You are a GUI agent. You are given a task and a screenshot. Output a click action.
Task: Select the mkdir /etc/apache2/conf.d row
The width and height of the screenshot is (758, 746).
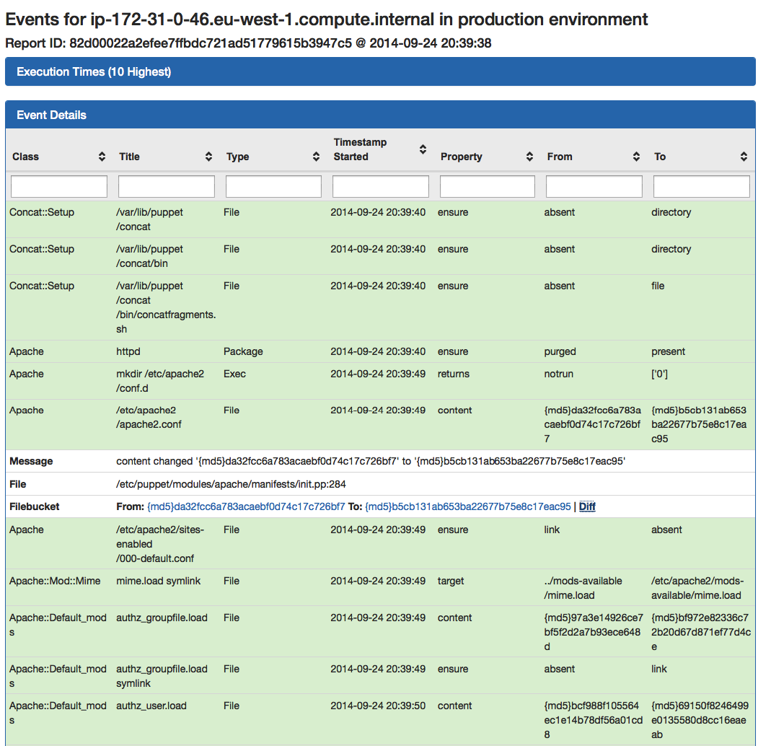click(x=380, y=381)
